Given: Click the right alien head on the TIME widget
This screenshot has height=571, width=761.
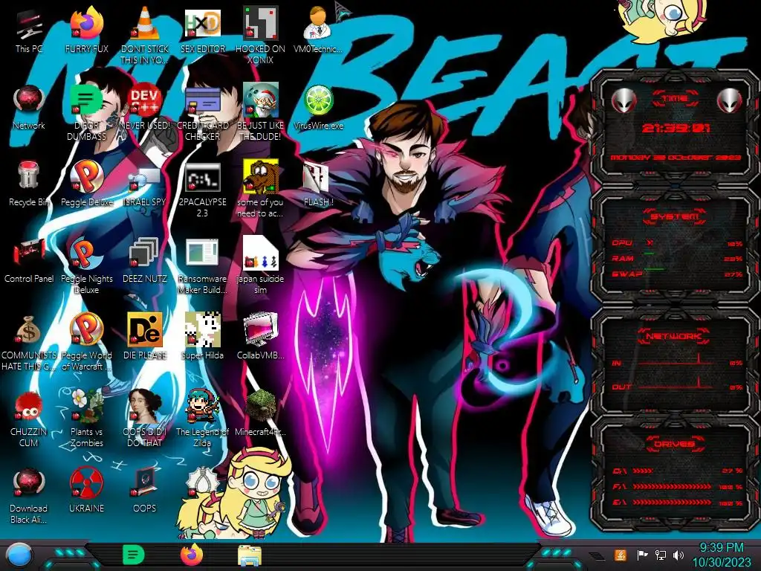Looking at the screenshot, I should point(729,100).
